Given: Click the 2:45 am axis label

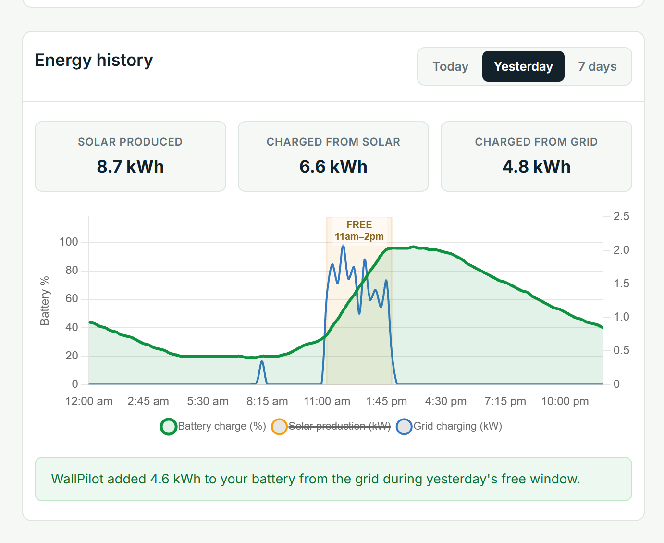Looking at the screenshot, I should tap(148, 401).
